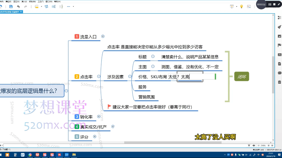Image resolution: width=282 pixels, height=158 pixels.
Task: Click the Save icon in the toolbar
Action: [11, 7]
